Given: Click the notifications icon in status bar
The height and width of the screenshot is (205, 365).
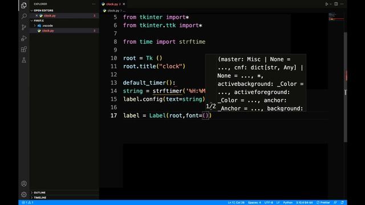Looking at the screenshot, I should point(342,203).
